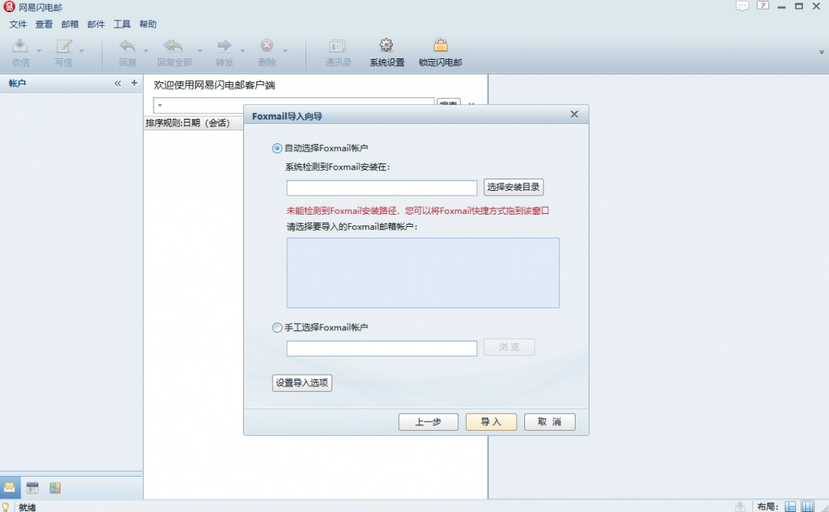Open the 写信 dropdown arrow
829x512 pixels.
pos(82,51)
